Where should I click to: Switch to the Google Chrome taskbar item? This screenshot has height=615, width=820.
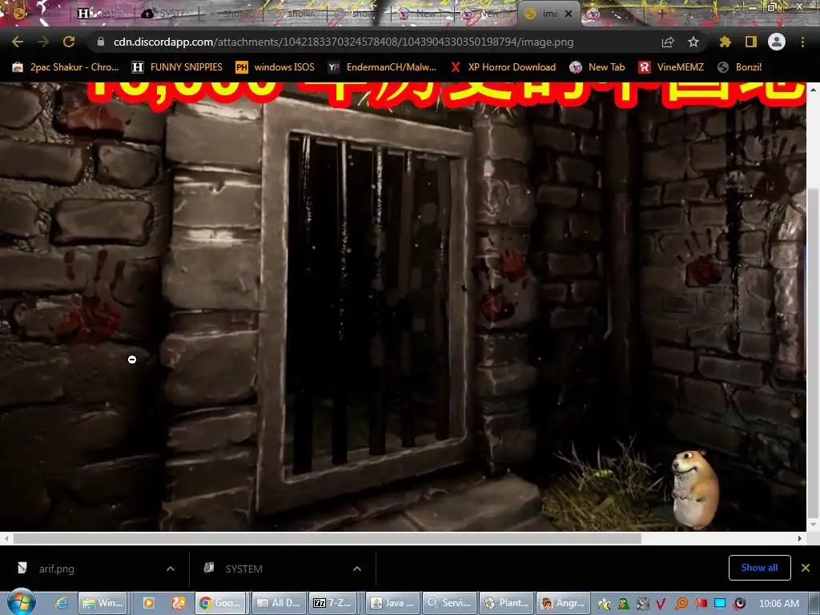[221, 603]
